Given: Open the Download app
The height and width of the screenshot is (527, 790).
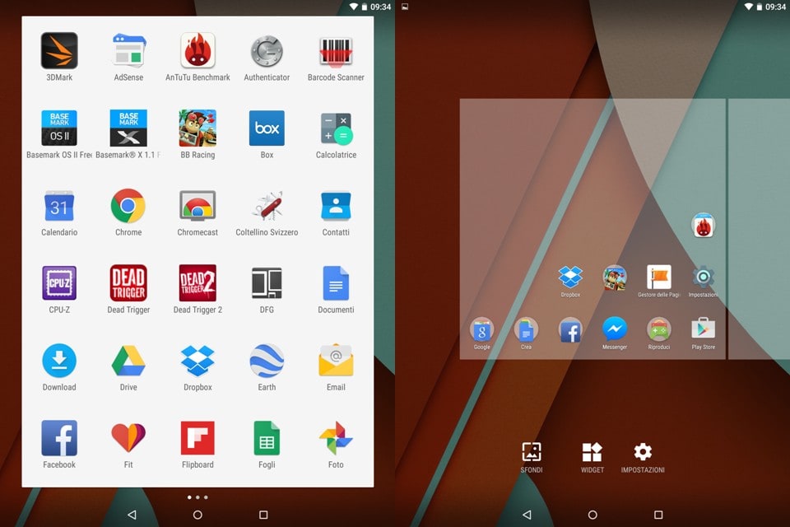Looking at the screenshot, I should pos(59,361).
